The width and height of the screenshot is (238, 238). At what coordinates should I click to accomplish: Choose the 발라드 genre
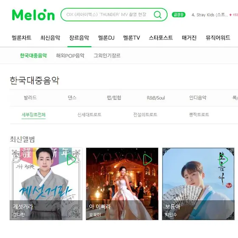click(30, 98)
